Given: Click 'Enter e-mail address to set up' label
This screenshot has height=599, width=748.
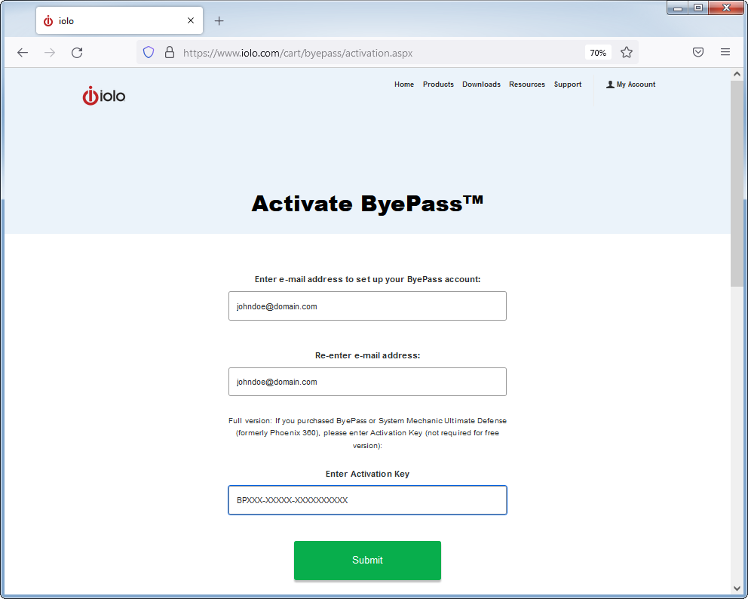Looking at the screenshot, I should point(367,279).
